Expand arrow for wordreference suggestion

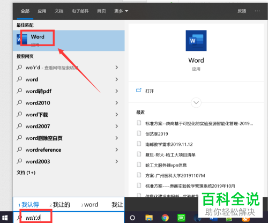[117, 150]
